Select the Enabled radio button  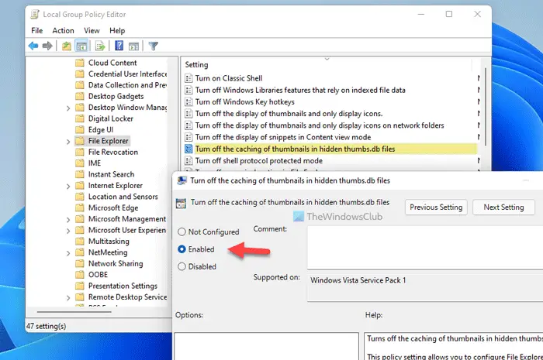pos(182,249)
